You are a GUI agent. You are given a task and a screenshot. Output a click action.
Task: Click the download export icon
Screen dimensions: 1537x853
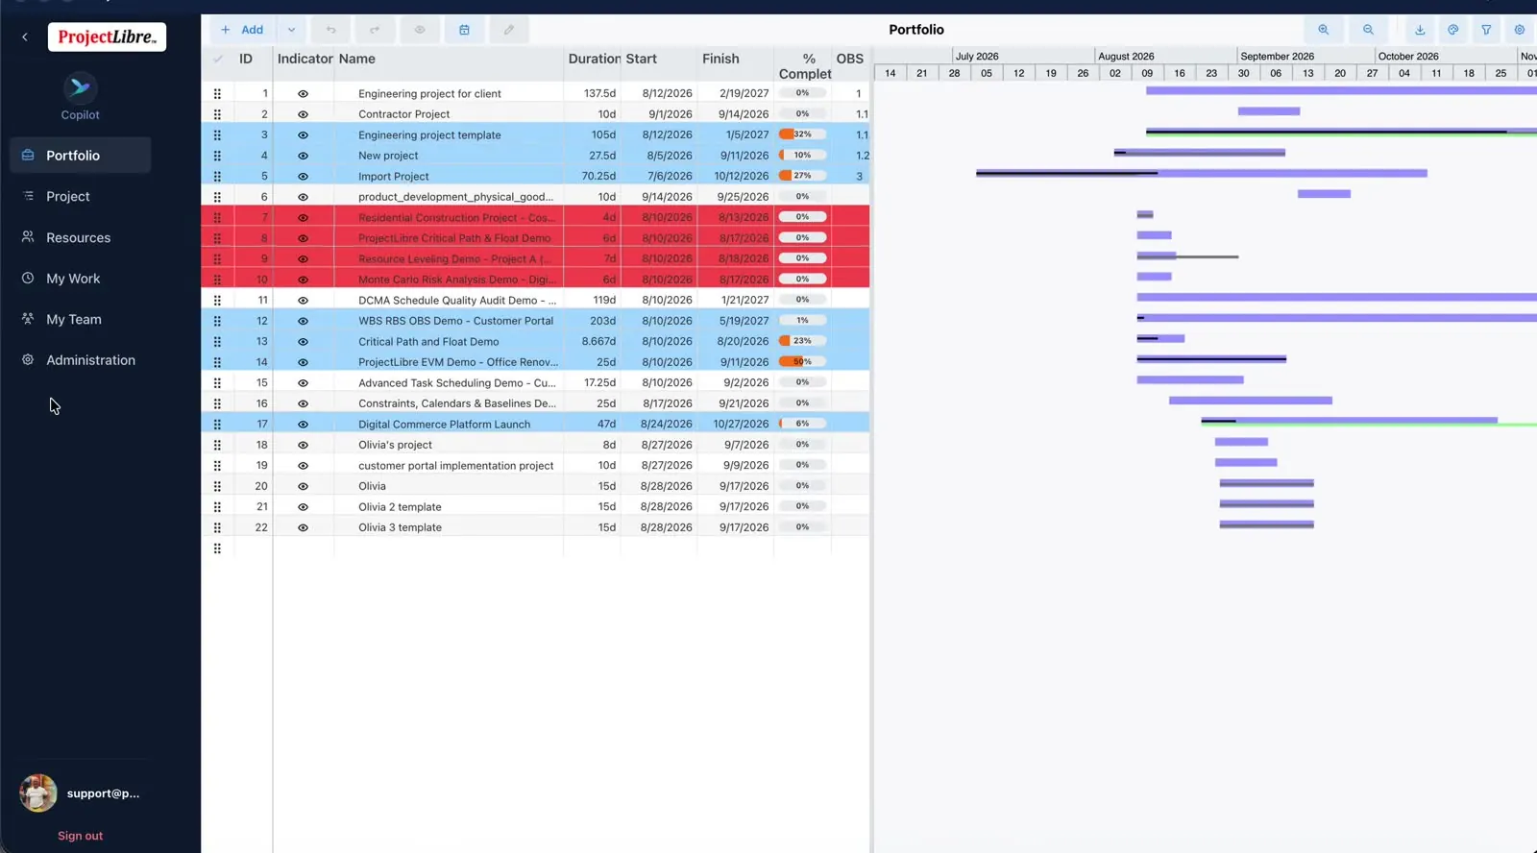pyautogui.click(x=1420, y=30)
